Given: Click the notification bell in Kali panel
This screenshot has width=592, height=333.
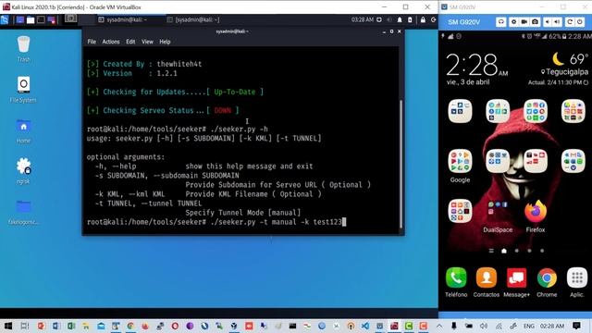Looking at the screenshot, I should tap(400, 19).
